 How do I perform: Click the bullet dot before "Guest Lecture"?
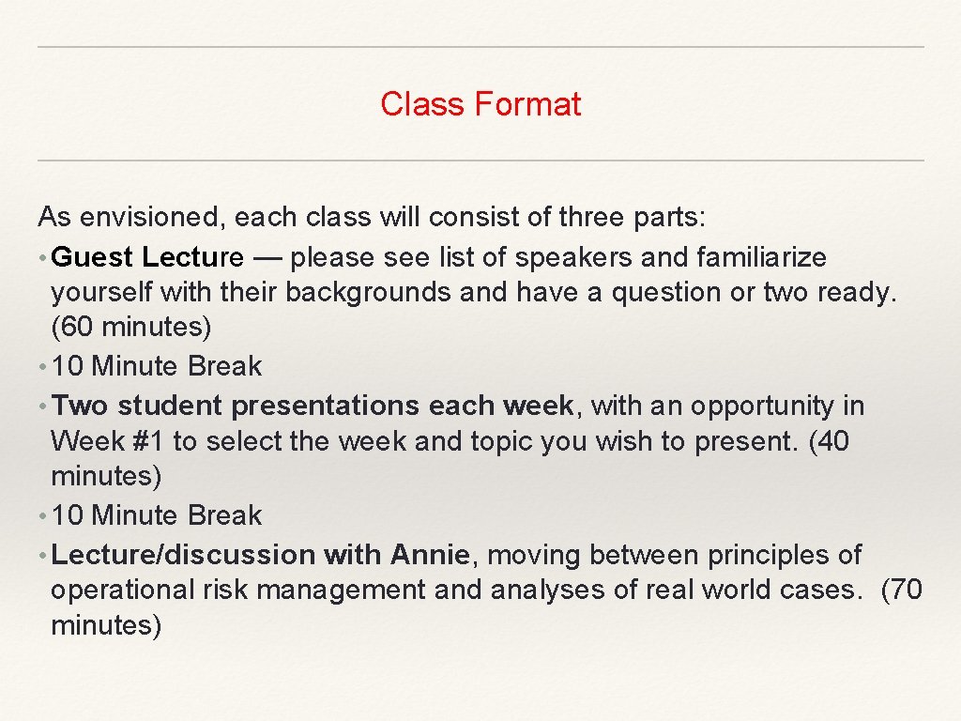[43, 258]
